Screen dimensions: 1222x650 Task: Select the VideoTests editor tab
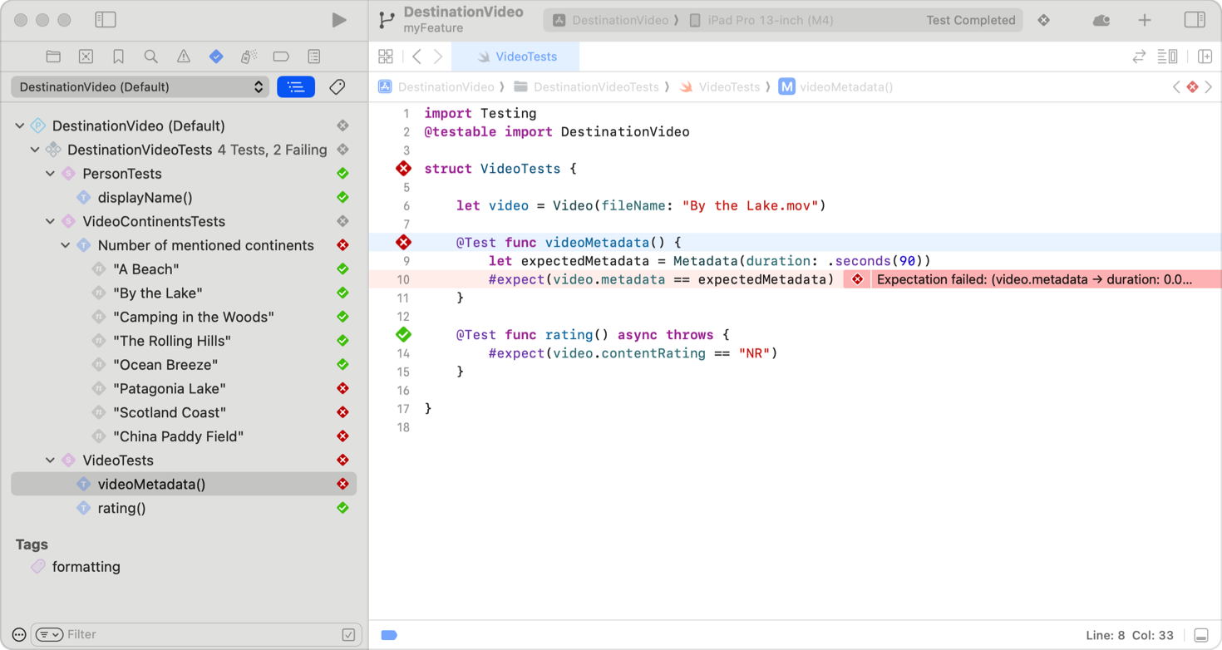[x=516, y=57]
